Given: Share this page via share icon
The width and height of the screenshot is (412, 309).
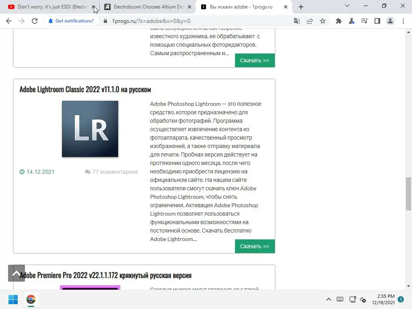Looking at the screenshot, I should (x=310, y=21).
